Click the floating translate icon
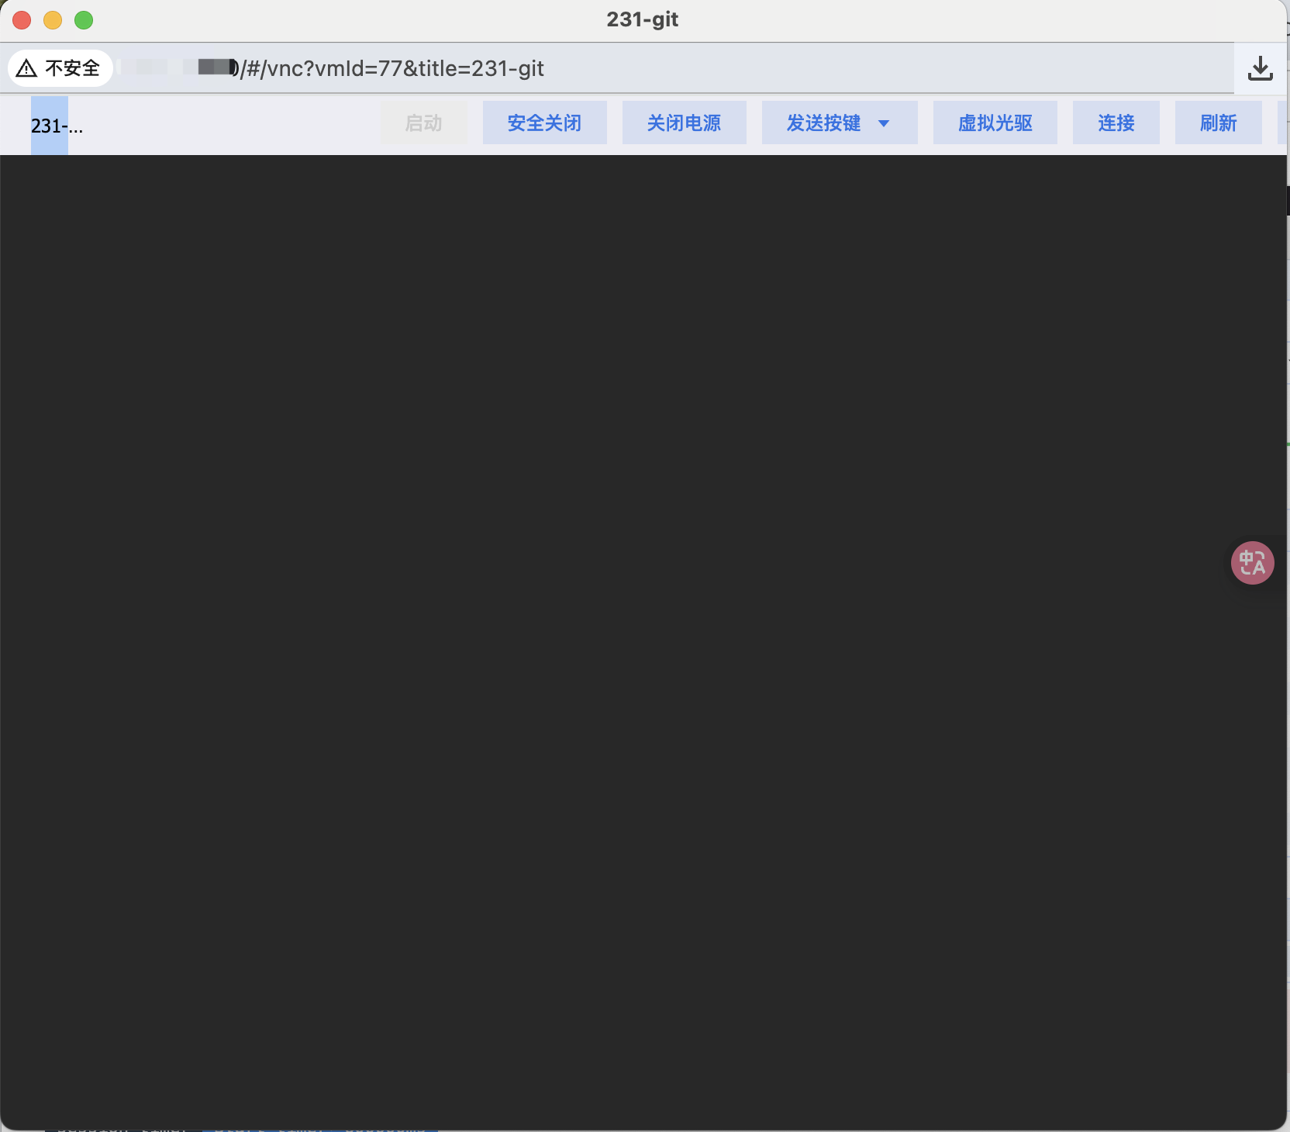 click(1252, 562)
